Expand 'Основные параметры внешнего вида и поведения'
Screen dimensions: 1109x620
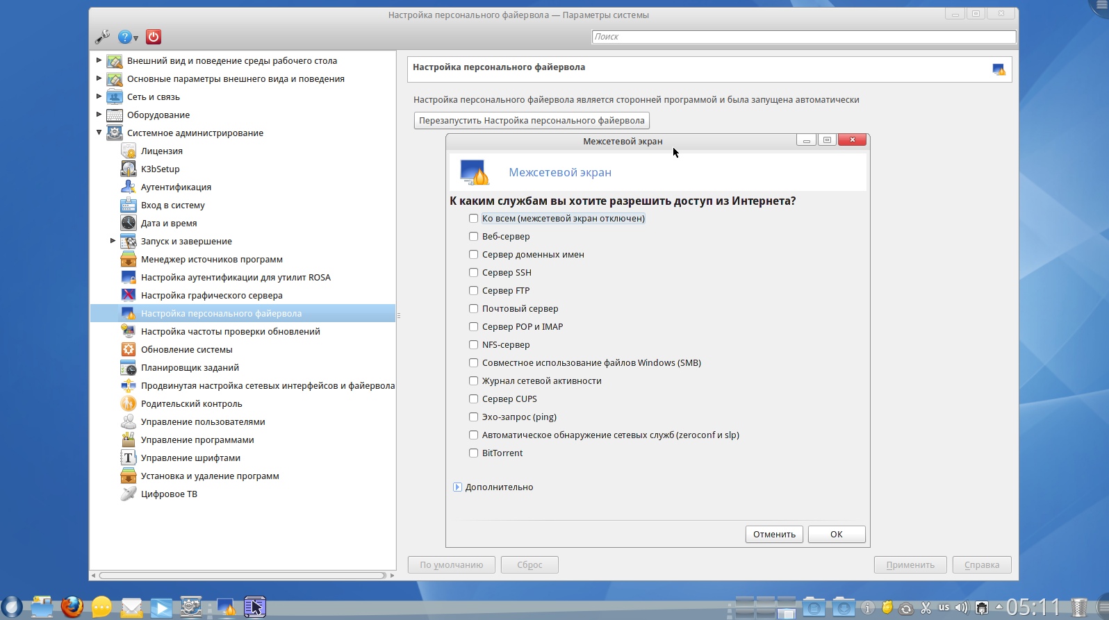[x=99, y=78]
